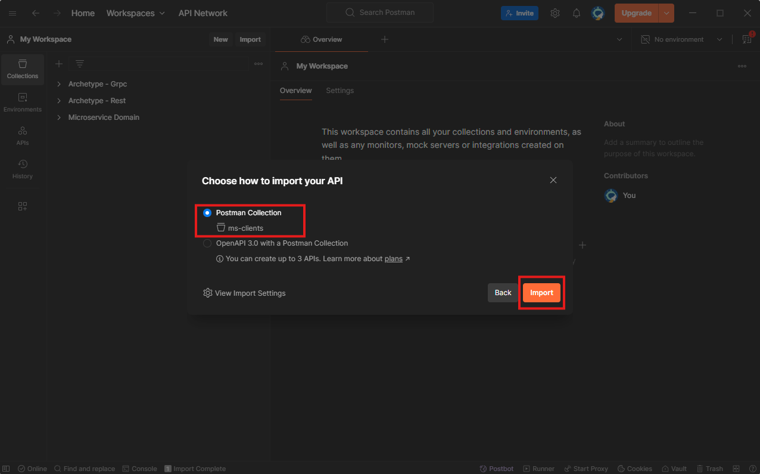
Task: Open the two-pane layout icon in status bar
Action: click(x=736, y=469)
